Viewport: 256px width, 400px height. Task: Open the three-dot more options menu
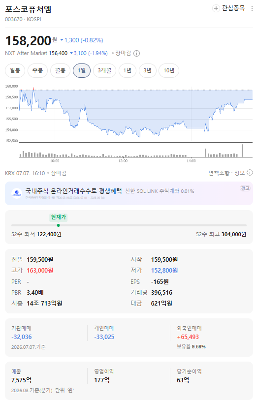252,8
